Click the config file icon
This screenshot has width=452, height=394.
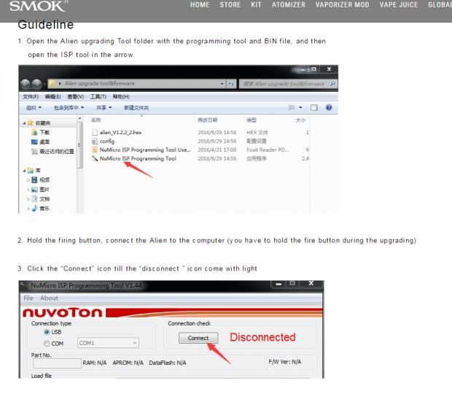point(95,142)
